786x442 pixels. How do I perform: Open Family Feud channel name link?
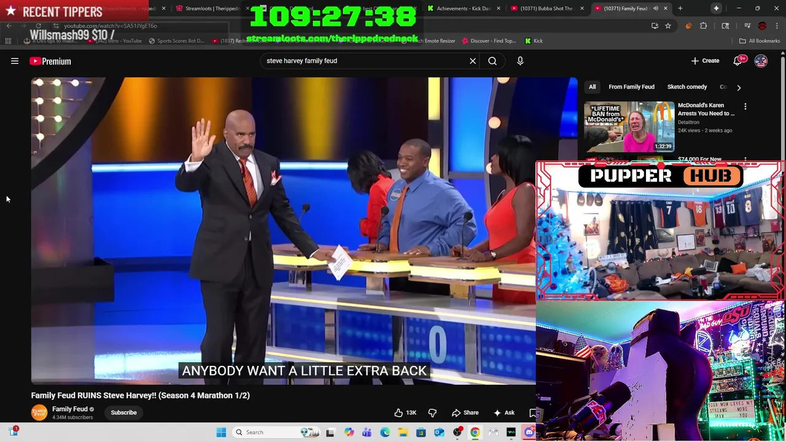pyautogui.click(x=70, y=409)
